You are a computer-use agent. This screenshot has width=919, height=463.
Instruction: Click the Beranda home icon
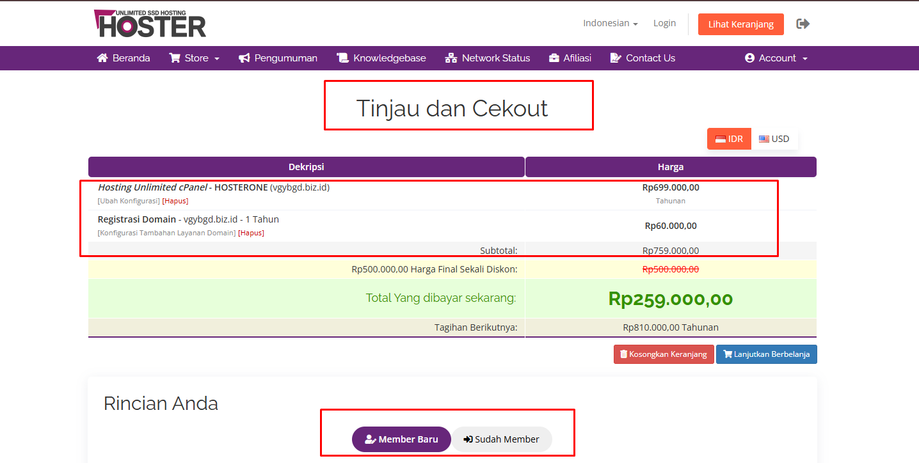click(x=102, y=58)
